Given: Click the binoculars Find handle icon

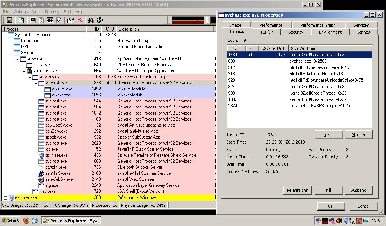Looking at the screenshot, I should (90, 20).
